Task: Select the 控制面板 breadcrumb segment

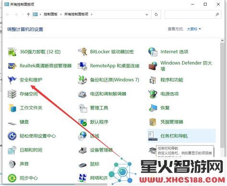Action: click(x=51, y=14)
